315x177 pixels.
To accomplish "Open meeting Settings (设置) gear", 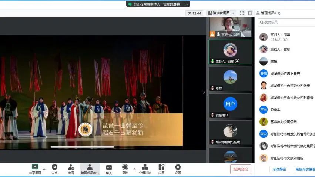I will pos(178,169).
